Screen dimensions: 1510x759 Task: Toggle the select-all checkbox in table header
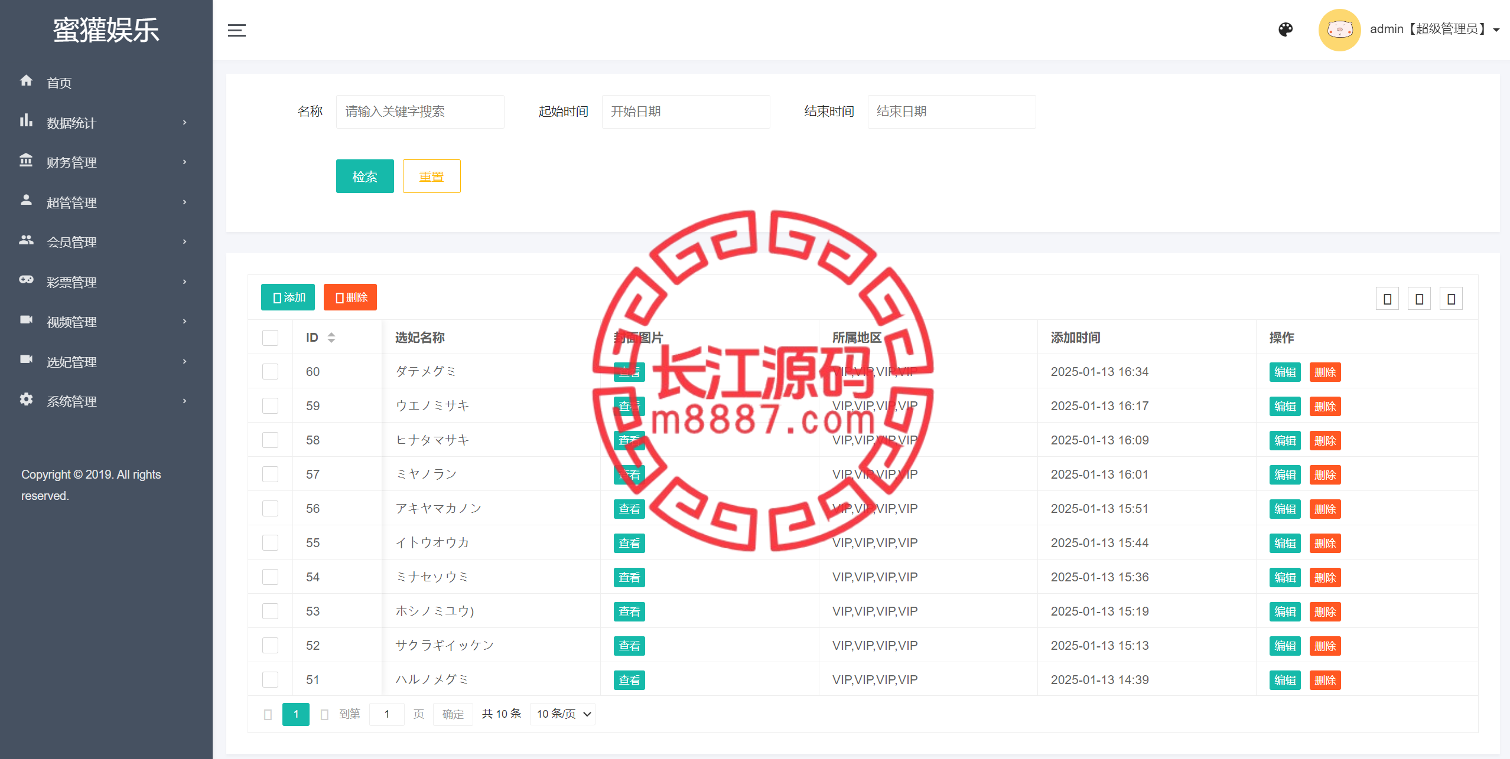pos(270,338)
